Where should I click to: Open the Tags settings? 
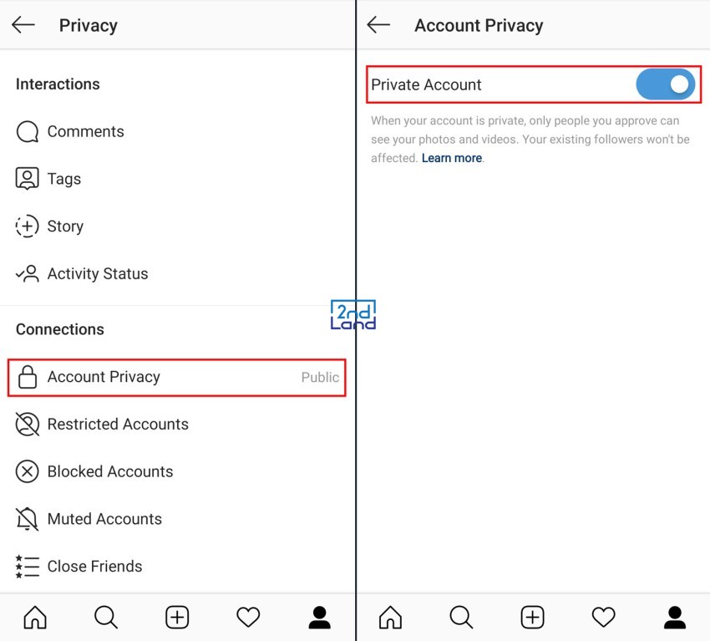pos(177,179)
